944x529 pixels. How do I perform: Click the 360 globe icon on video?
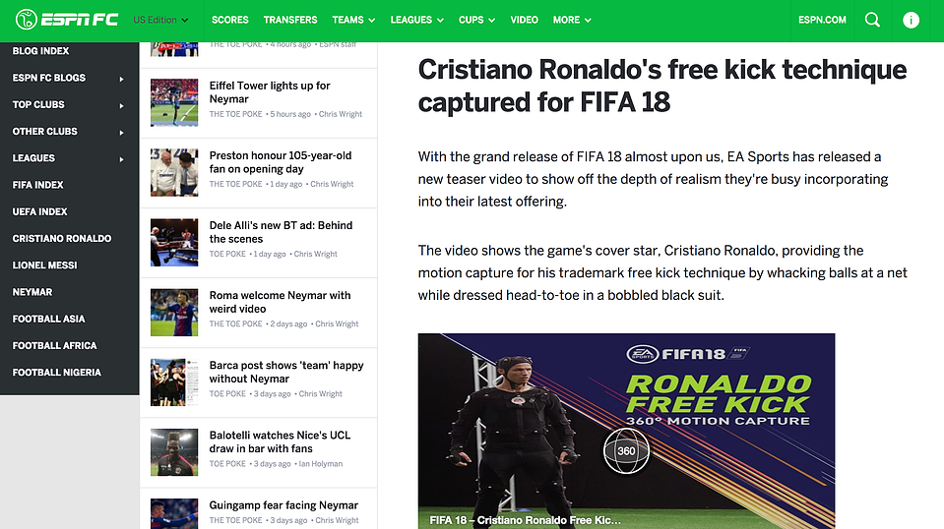(x=626, y=451)
